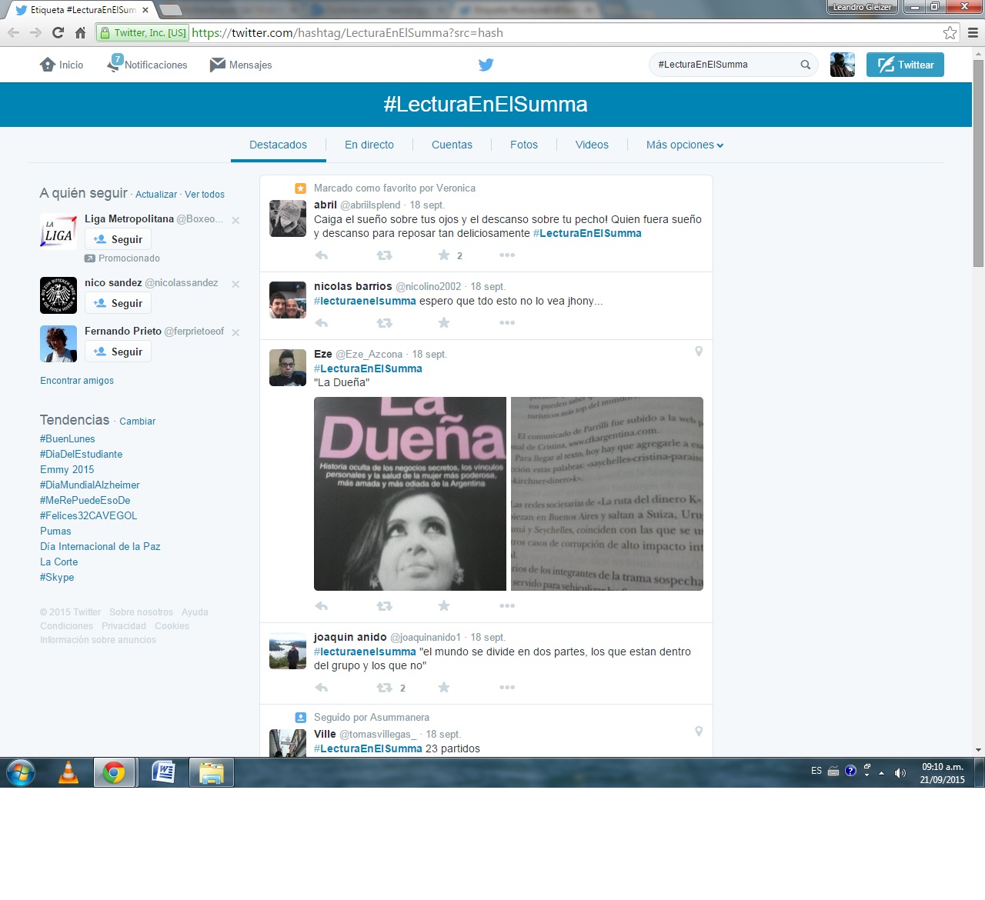Go to Inicio in top navigation
The height and width of the screenshot is (900, 985).
coord(62,65)
